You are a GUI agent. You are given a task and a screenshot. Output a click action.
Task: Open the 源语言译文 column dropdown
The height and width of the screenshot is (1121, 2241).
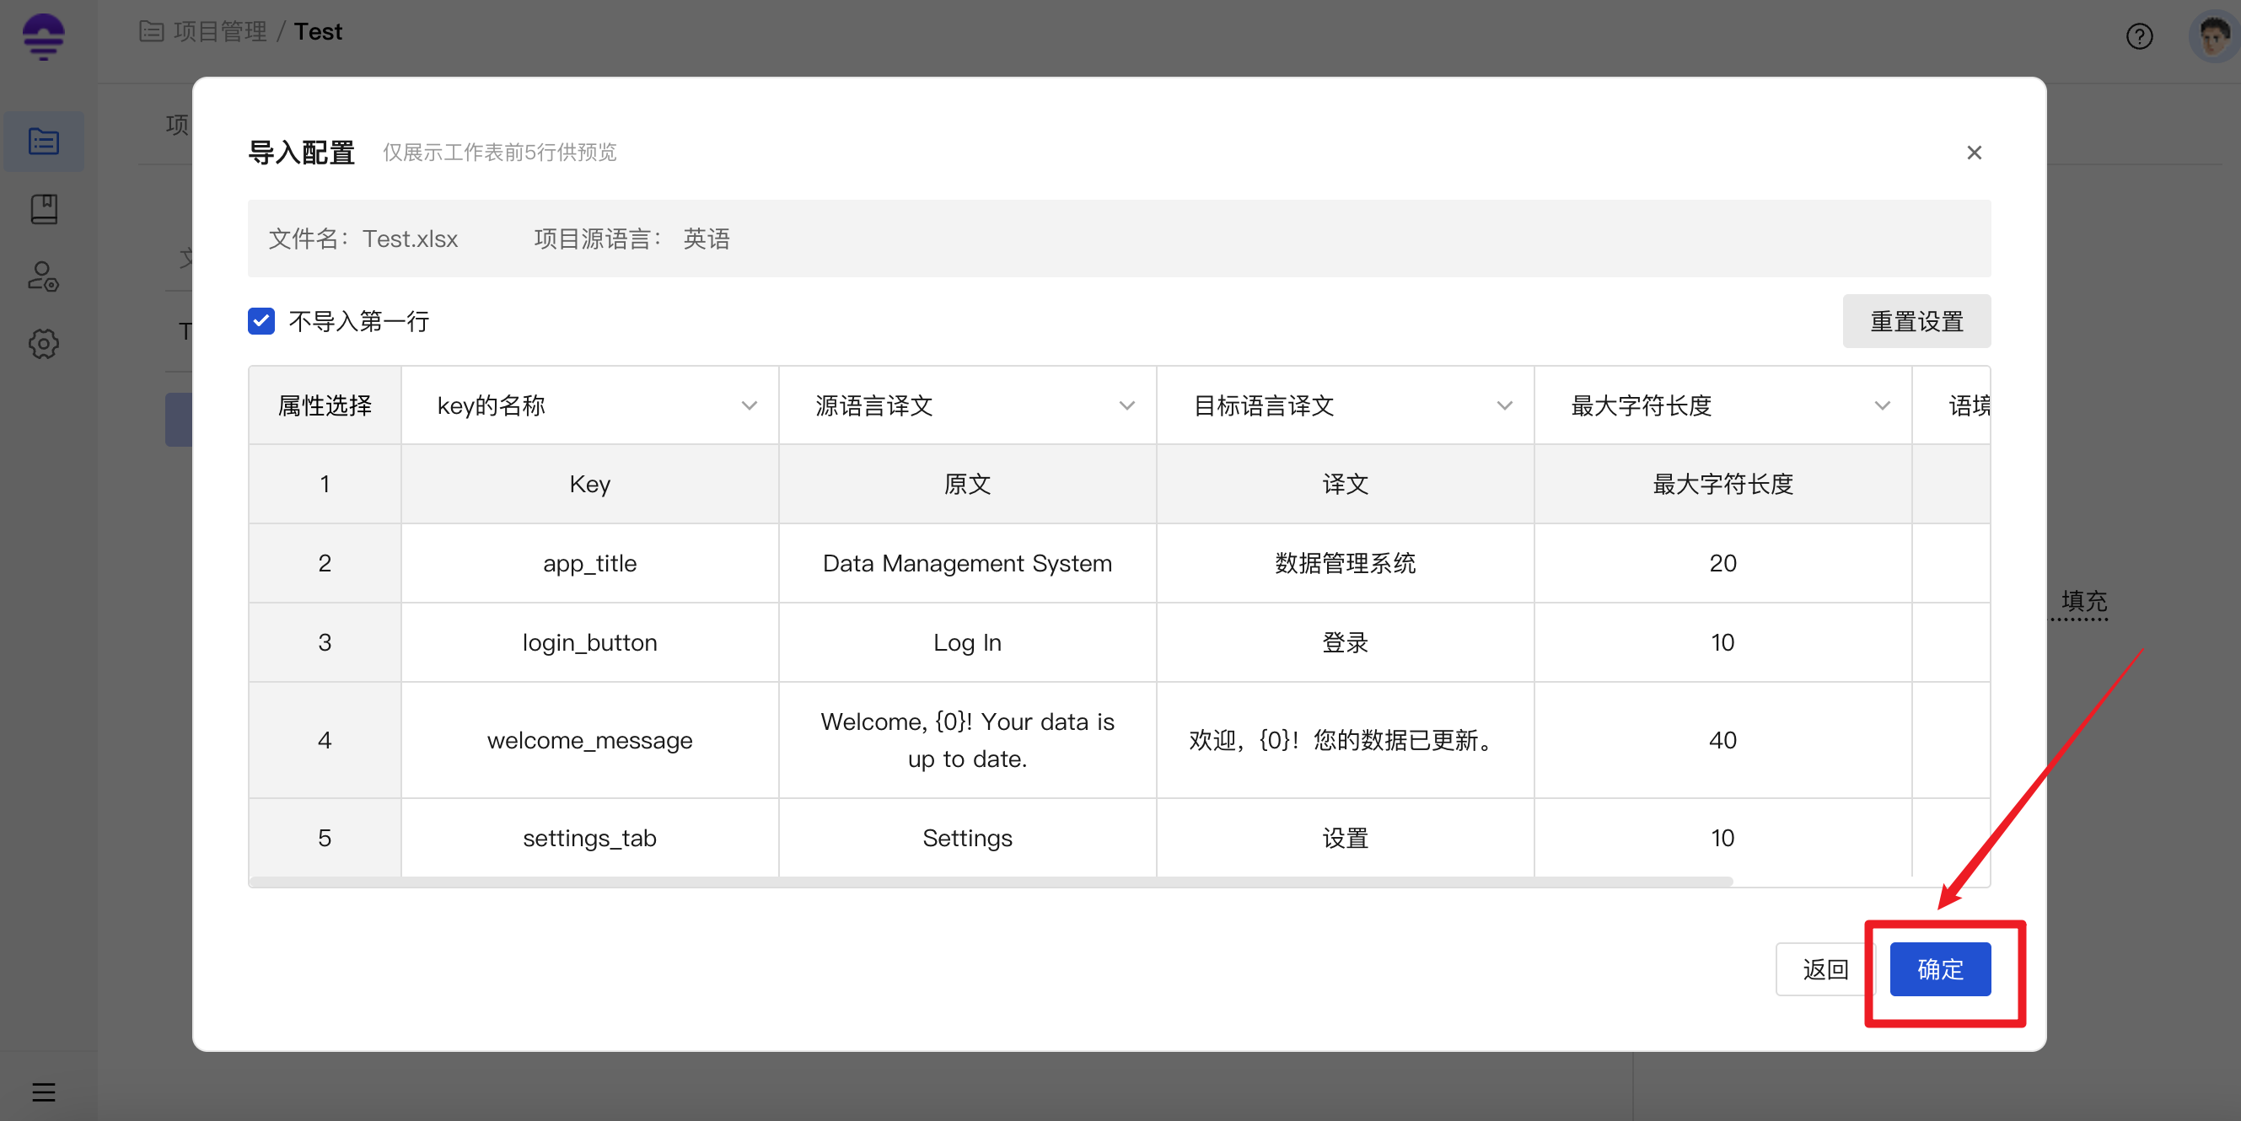pos(967,405)
